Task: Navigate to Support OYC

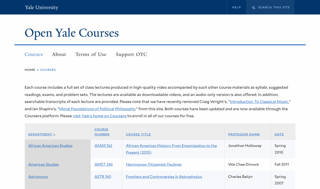Action: click(x=131, y=54)
